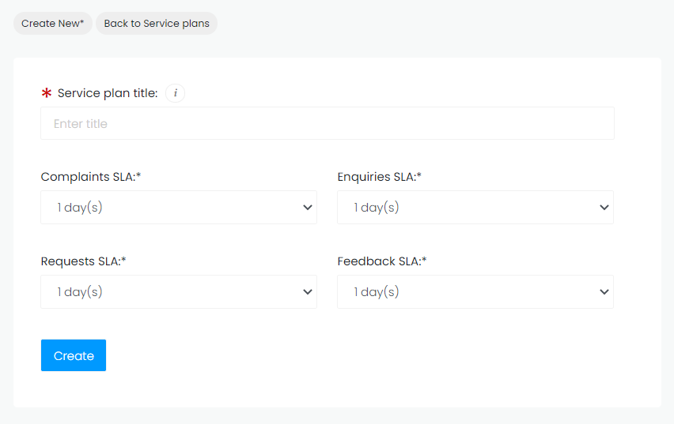674x424 pixels.
Task: Click the info icon beside Service plan title
Action: (175, 93)
